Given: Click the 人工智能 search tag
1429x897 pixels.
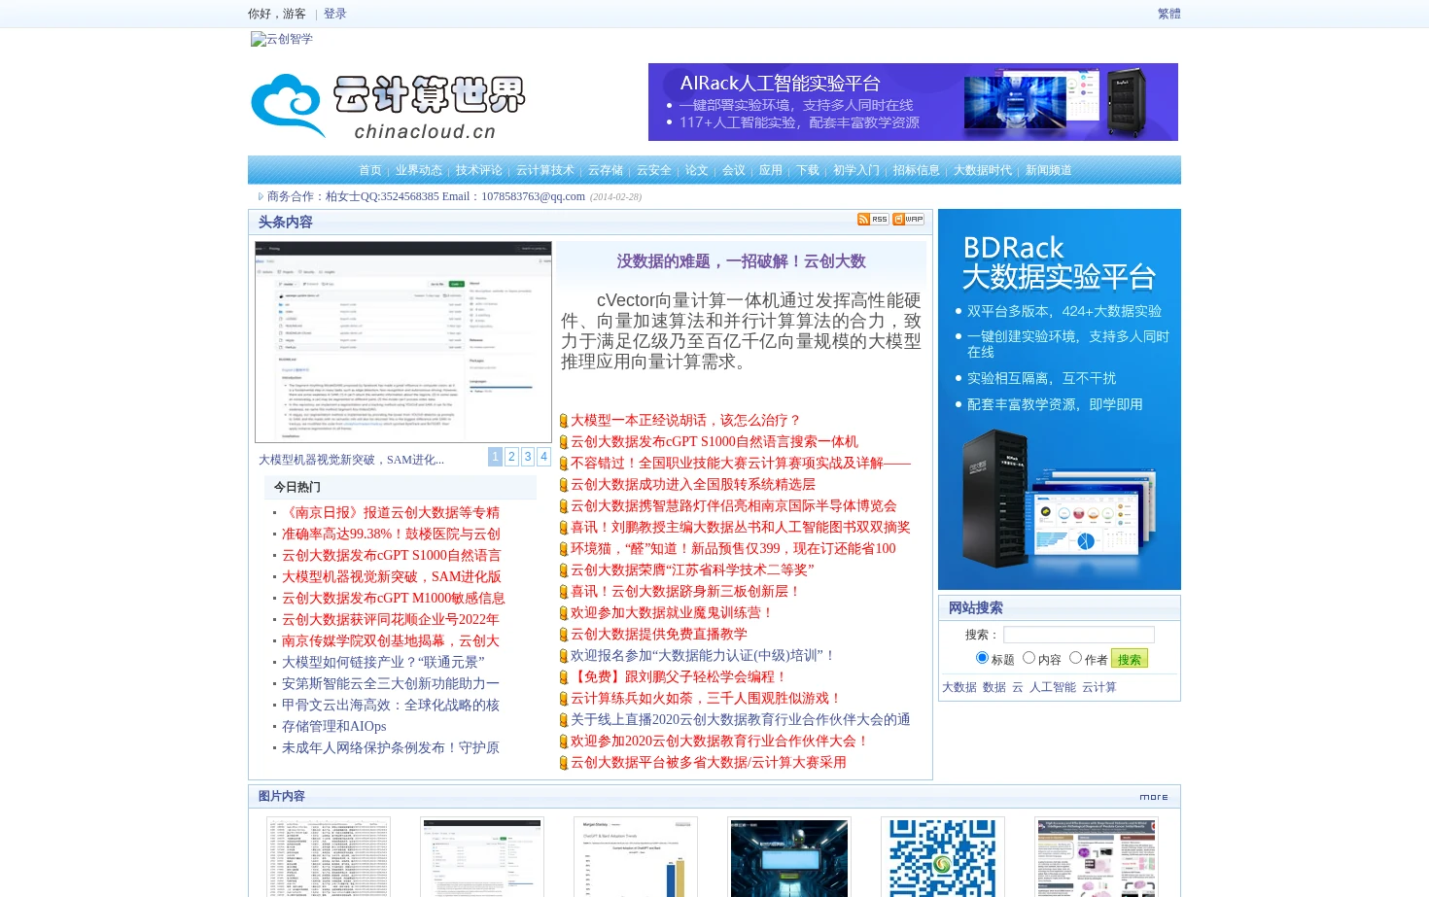Looking at the screenshot, I should click(x=1053, y=687).
